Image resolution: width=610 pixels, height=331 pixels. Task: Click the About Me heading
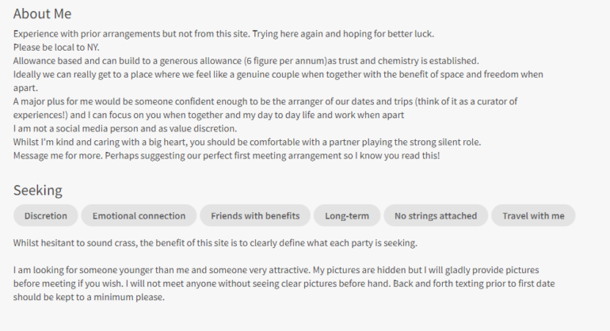pos(42,13)
